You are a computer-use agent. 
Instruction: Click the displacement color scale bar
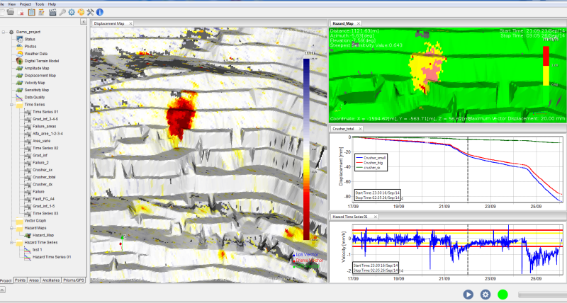(305, 149)
